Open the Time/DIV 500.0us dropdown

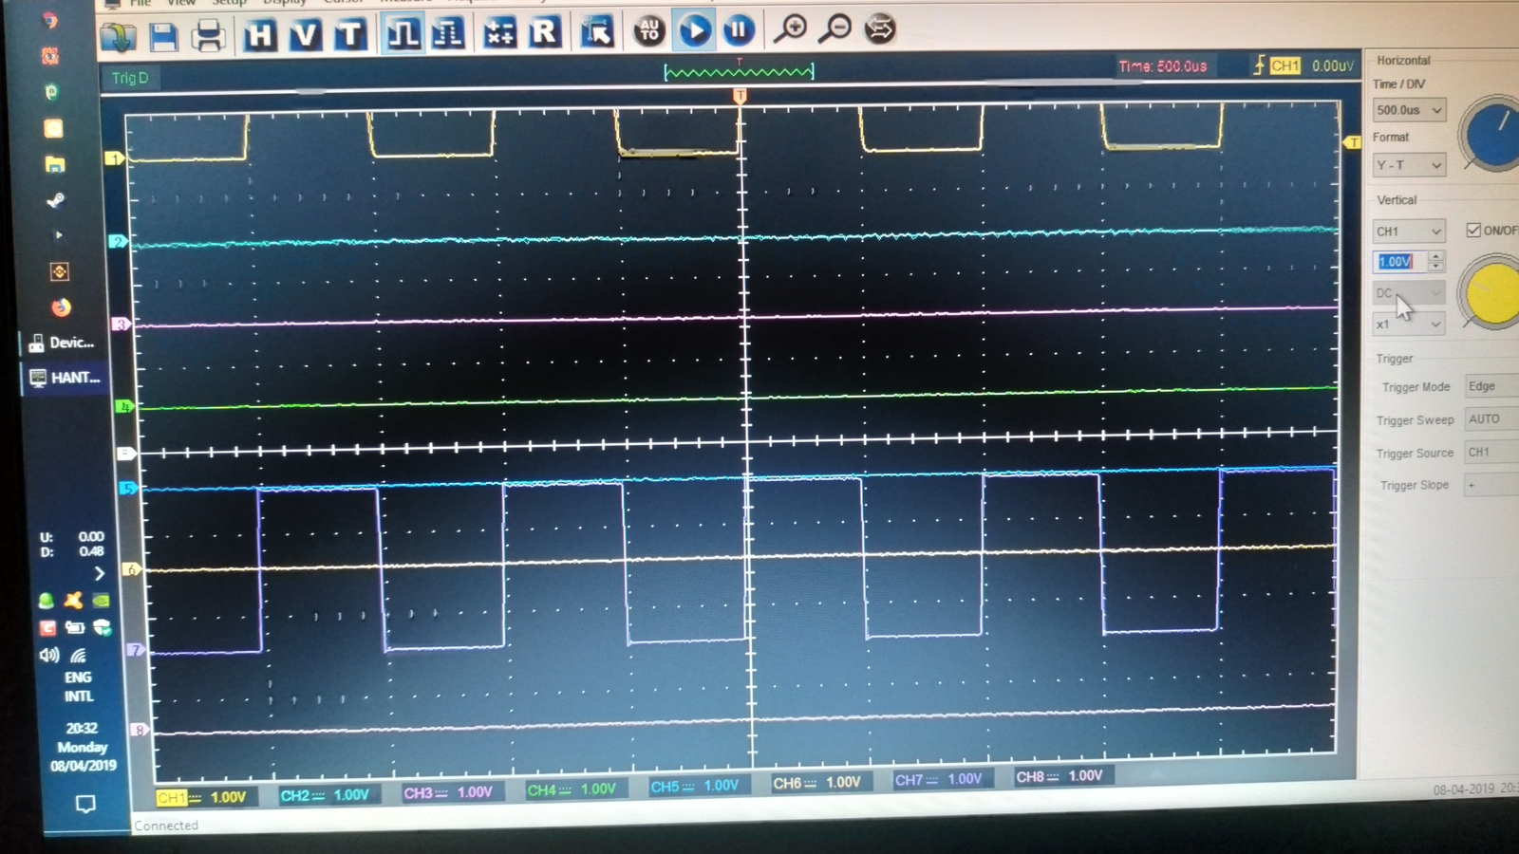point(1409,110)
